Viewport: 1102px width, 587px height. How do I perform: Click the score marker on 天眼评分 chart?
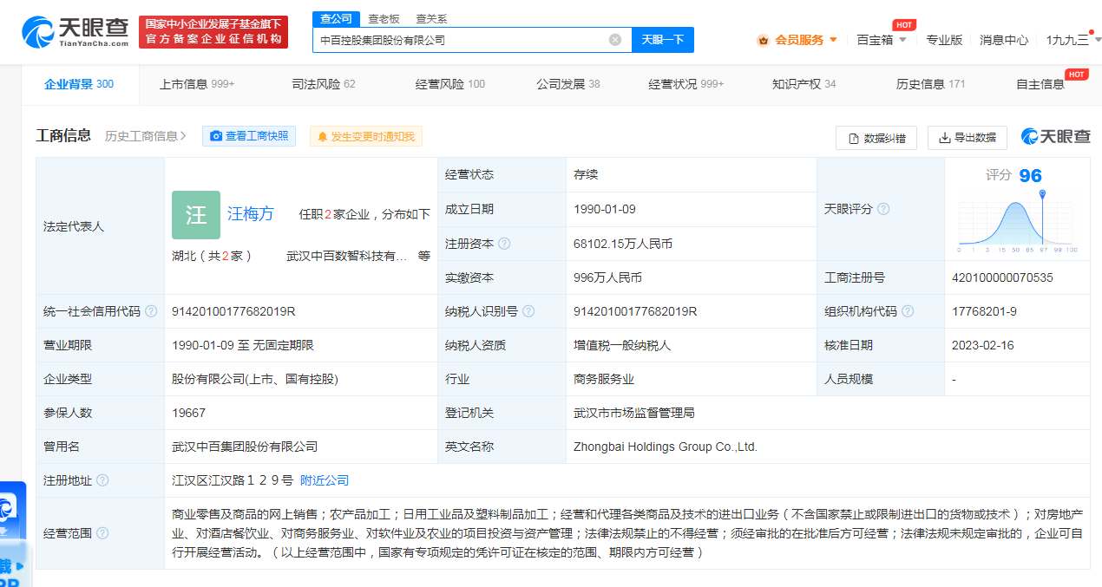1041,194
